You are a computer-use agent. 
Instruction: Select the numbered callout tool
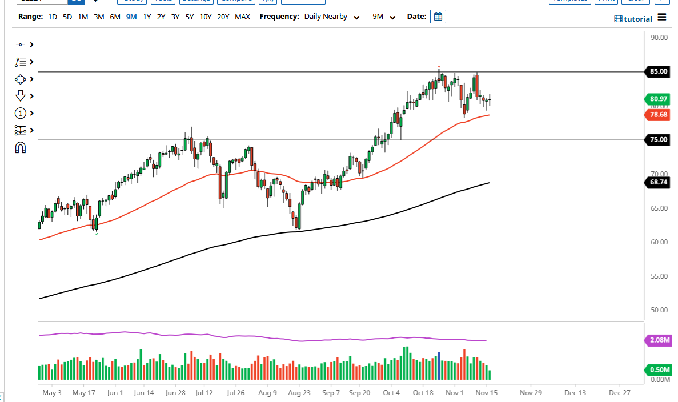tap(19, 113)
